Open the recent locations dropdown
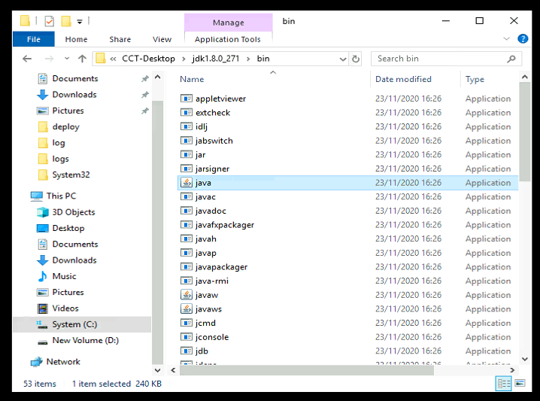 (67, 59)
